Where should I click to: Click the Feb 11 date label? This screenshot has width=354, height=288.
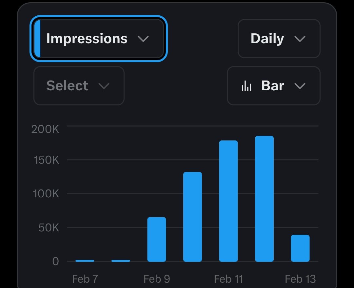click(228, 279)
